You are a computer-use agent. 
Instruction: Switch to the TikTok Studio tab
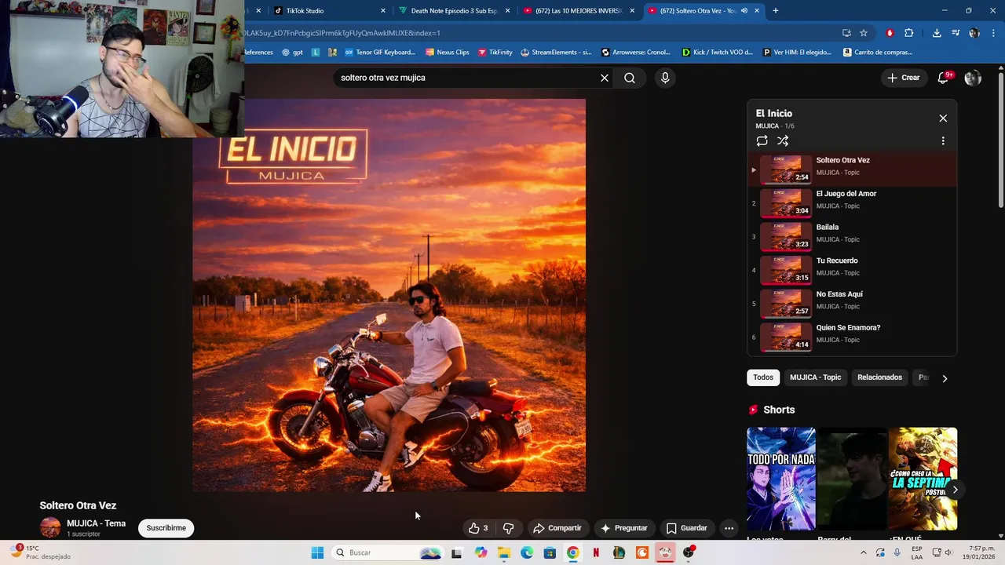pyautogui.click(x=330, y=11)
